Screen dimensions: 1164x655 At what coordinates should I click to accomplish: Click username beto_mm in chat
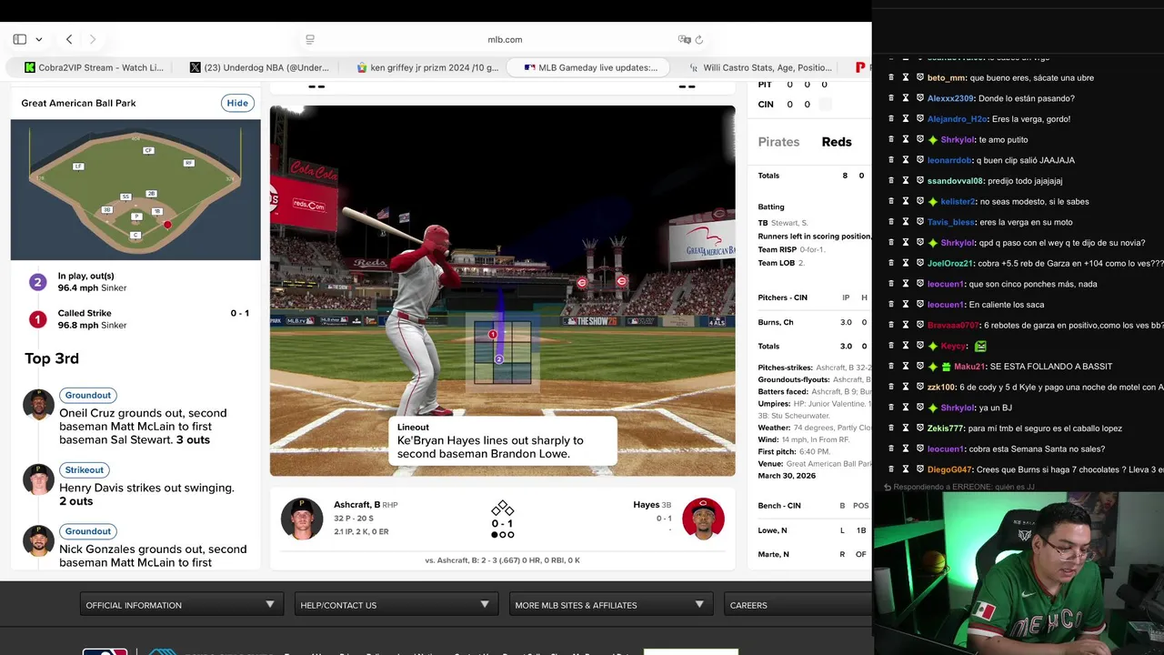947,77
